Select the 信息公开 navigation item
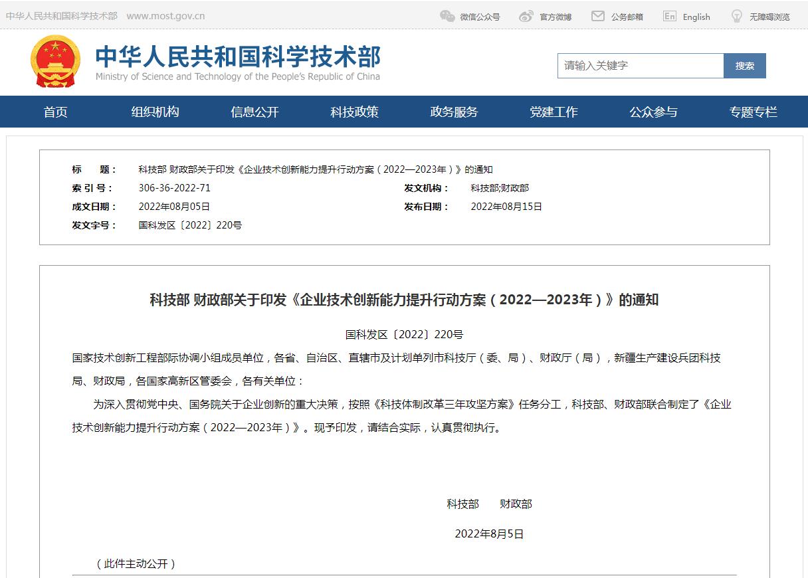 (254, 112)
